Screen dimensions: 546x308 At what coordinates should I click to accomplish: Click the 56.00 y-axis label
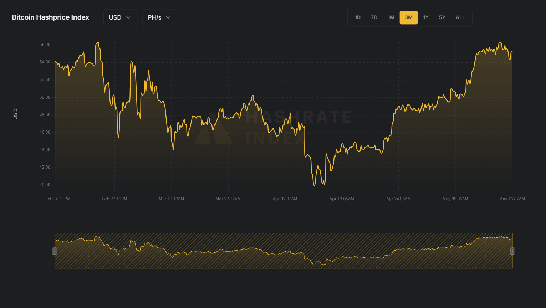(45, 45)
